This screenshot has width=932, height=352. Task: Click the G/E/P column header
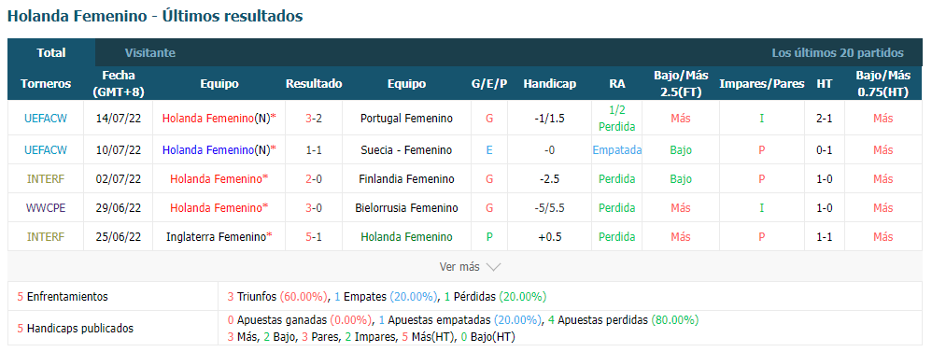pos(489,84)
